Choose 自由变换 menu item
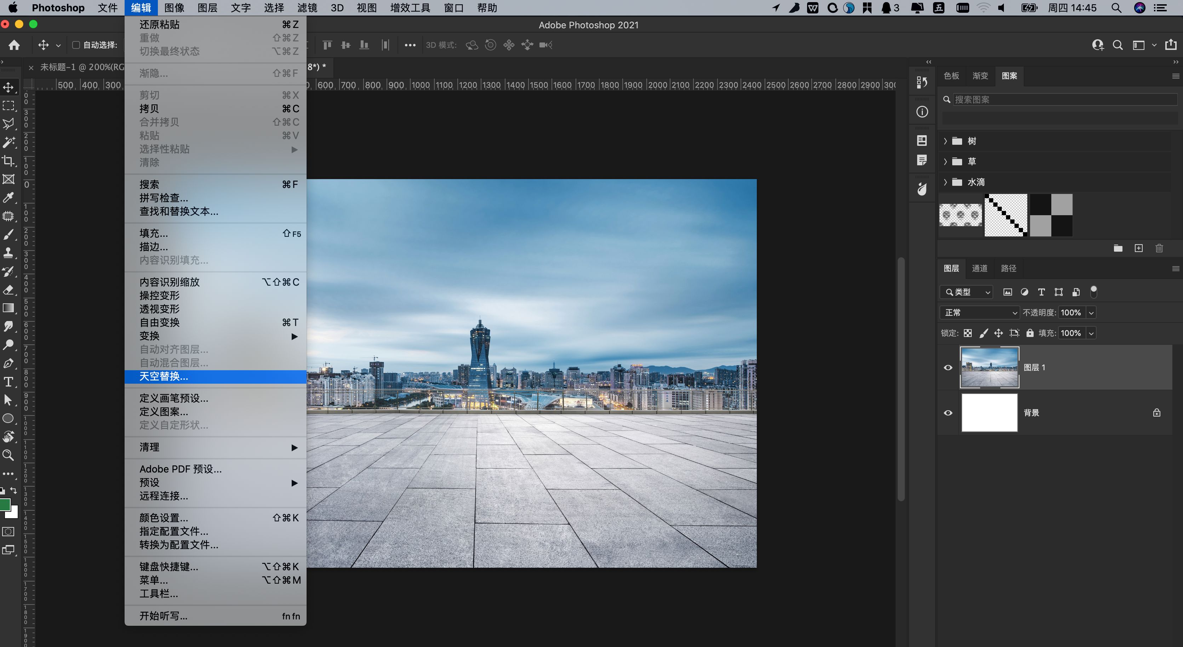 215,322
